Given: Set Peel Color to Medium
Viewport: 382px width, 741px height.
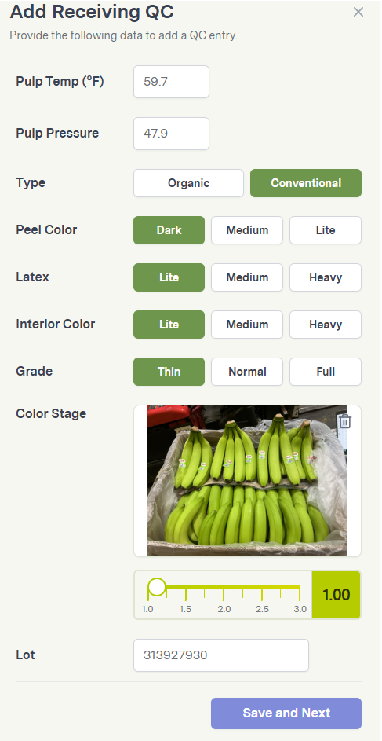Looking at the screenshot, I should tap(247, 230).
